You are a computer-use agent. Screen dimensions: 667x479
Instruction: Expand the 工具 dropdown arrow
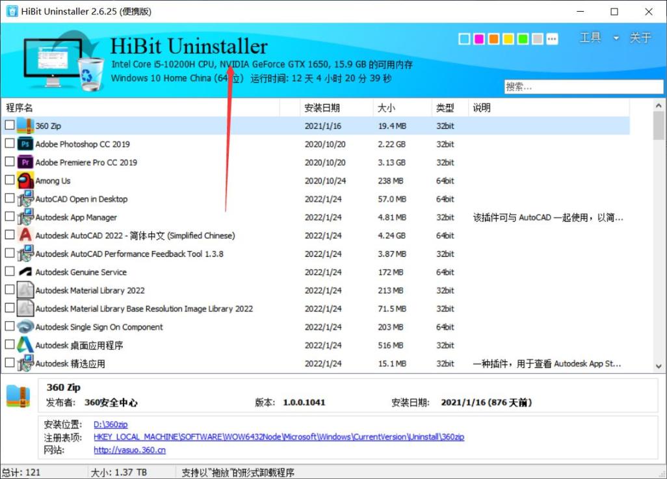click(616, 38)
